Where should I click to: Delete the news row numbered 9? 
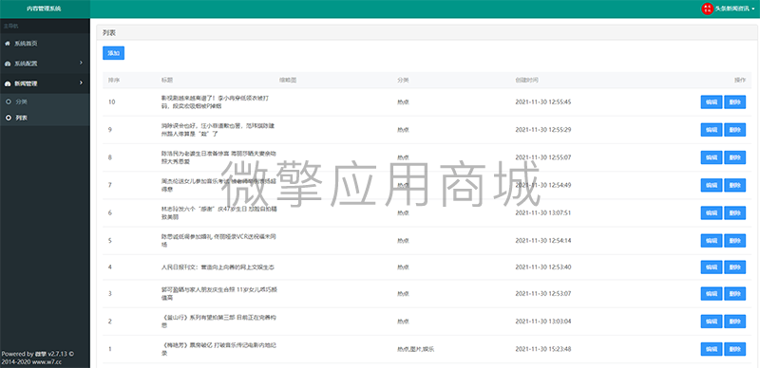734,130
